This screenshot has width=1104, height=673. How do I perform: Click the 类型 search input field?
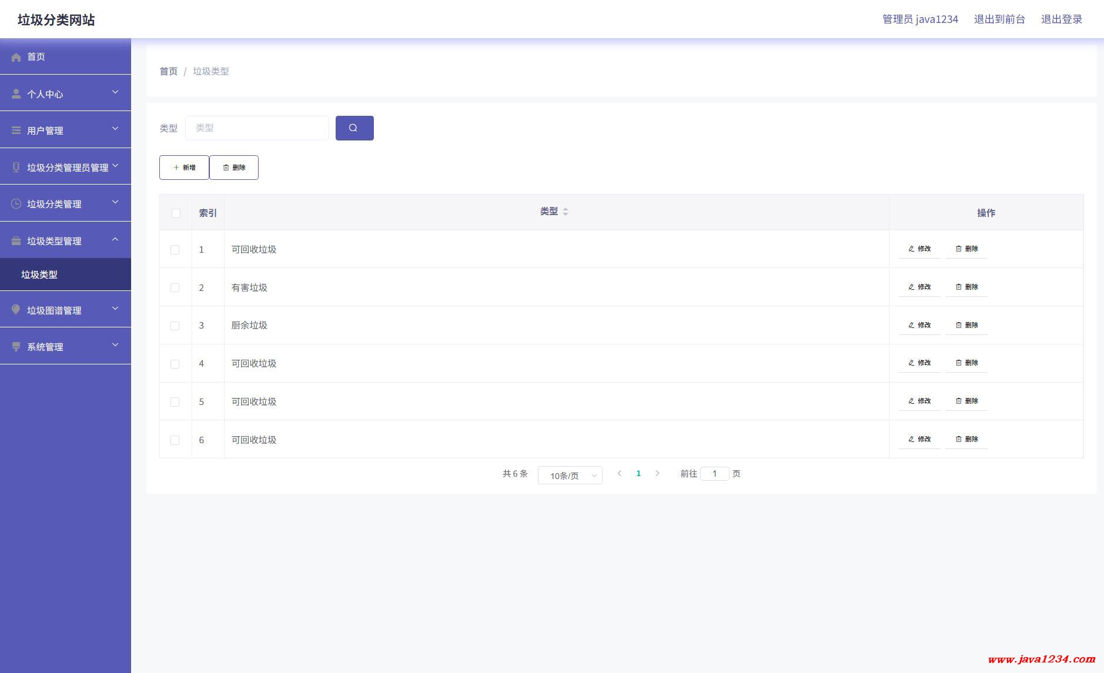click(257, 128)
